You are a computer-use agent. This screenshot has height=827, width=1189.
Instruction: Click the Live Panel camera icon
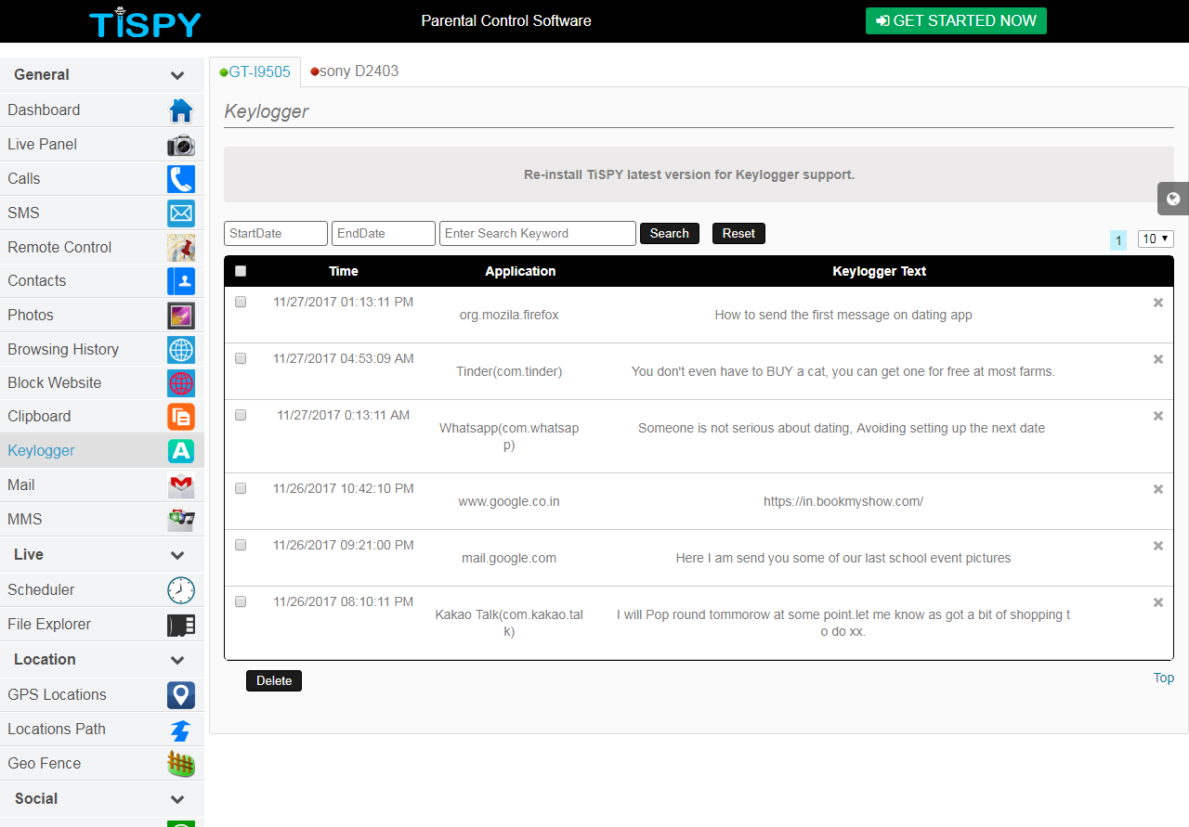[181, 145]
